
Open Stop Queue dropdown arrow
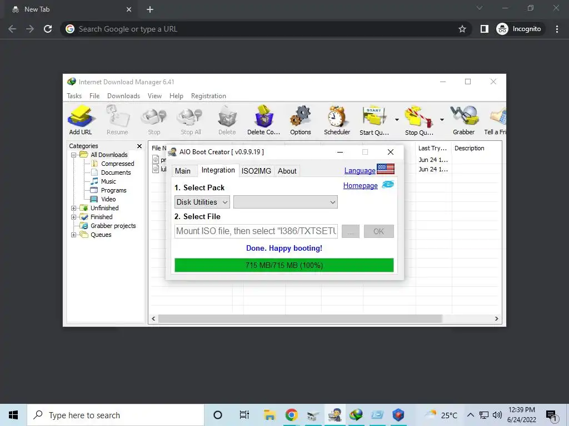tap(442, 120)
